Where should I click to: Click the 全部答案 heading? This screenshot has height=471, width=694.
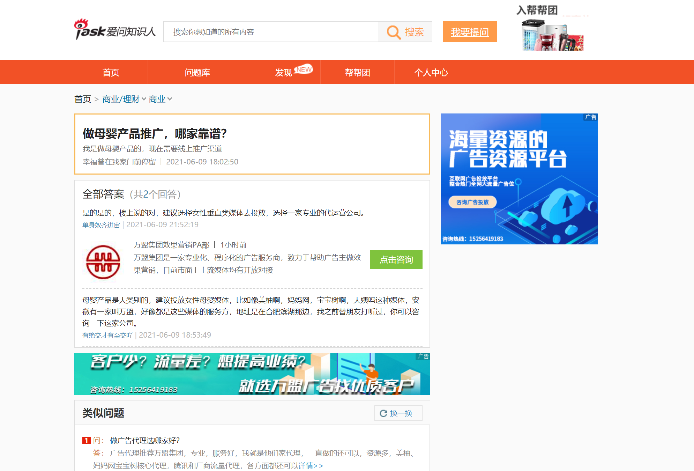103,194
